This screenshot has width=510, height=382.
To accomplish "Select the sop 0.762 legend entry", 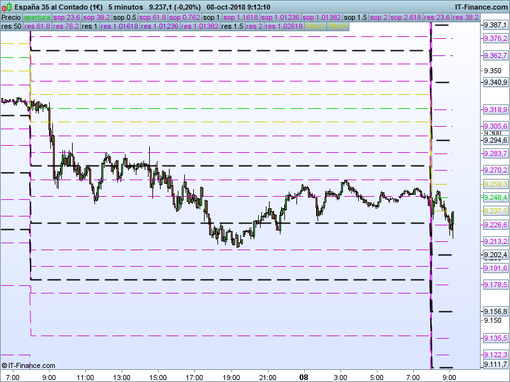I will (184, 18).
